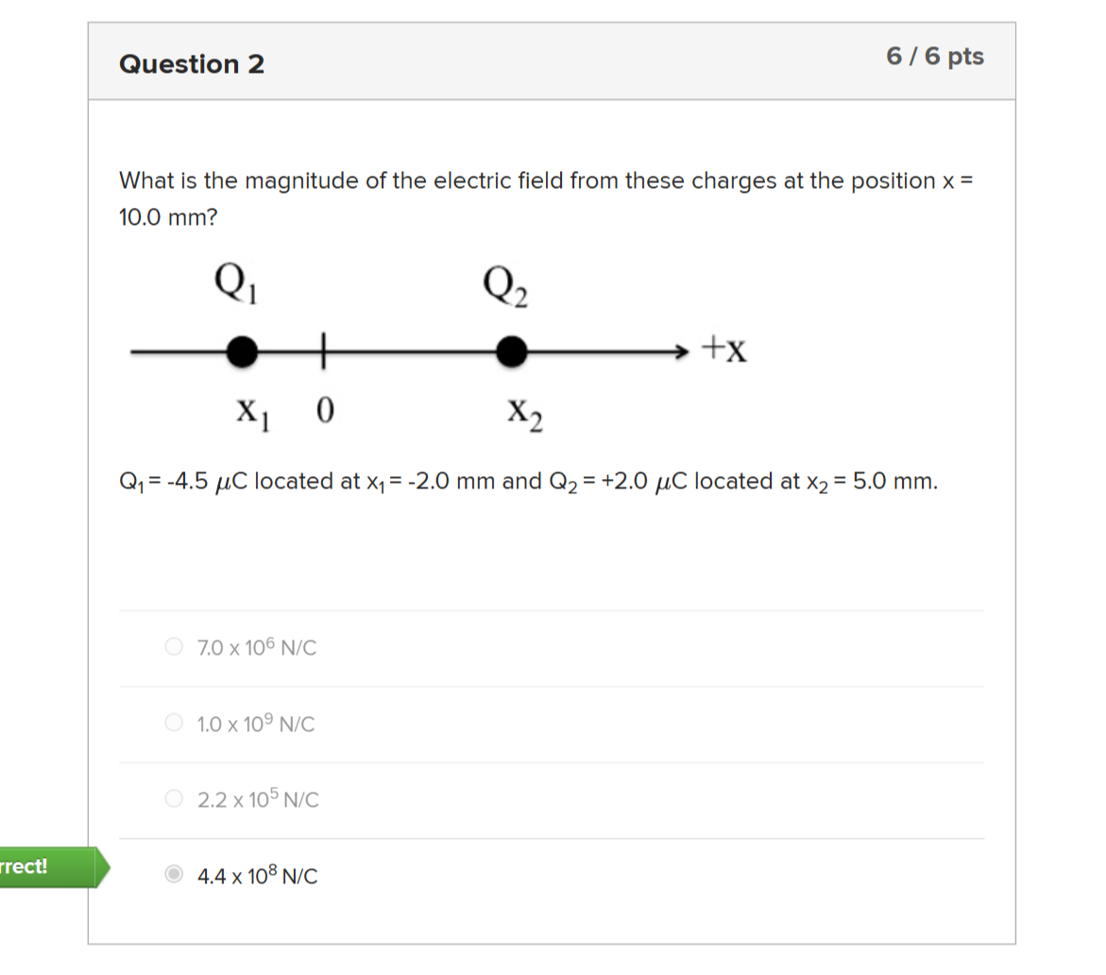
Task: Select the 1.0 x 10⁹ N/C radio button
Action: pos(174,723)
